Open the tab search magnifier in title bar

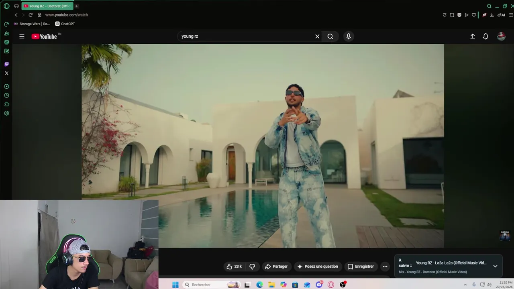[x=489, y=6]
